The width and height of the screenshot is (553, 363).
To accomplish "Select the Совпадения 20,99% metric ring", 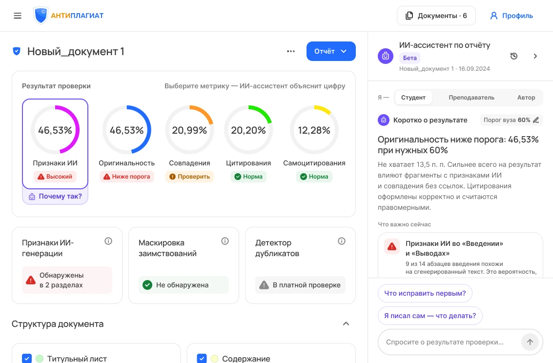I will [189, 130].
